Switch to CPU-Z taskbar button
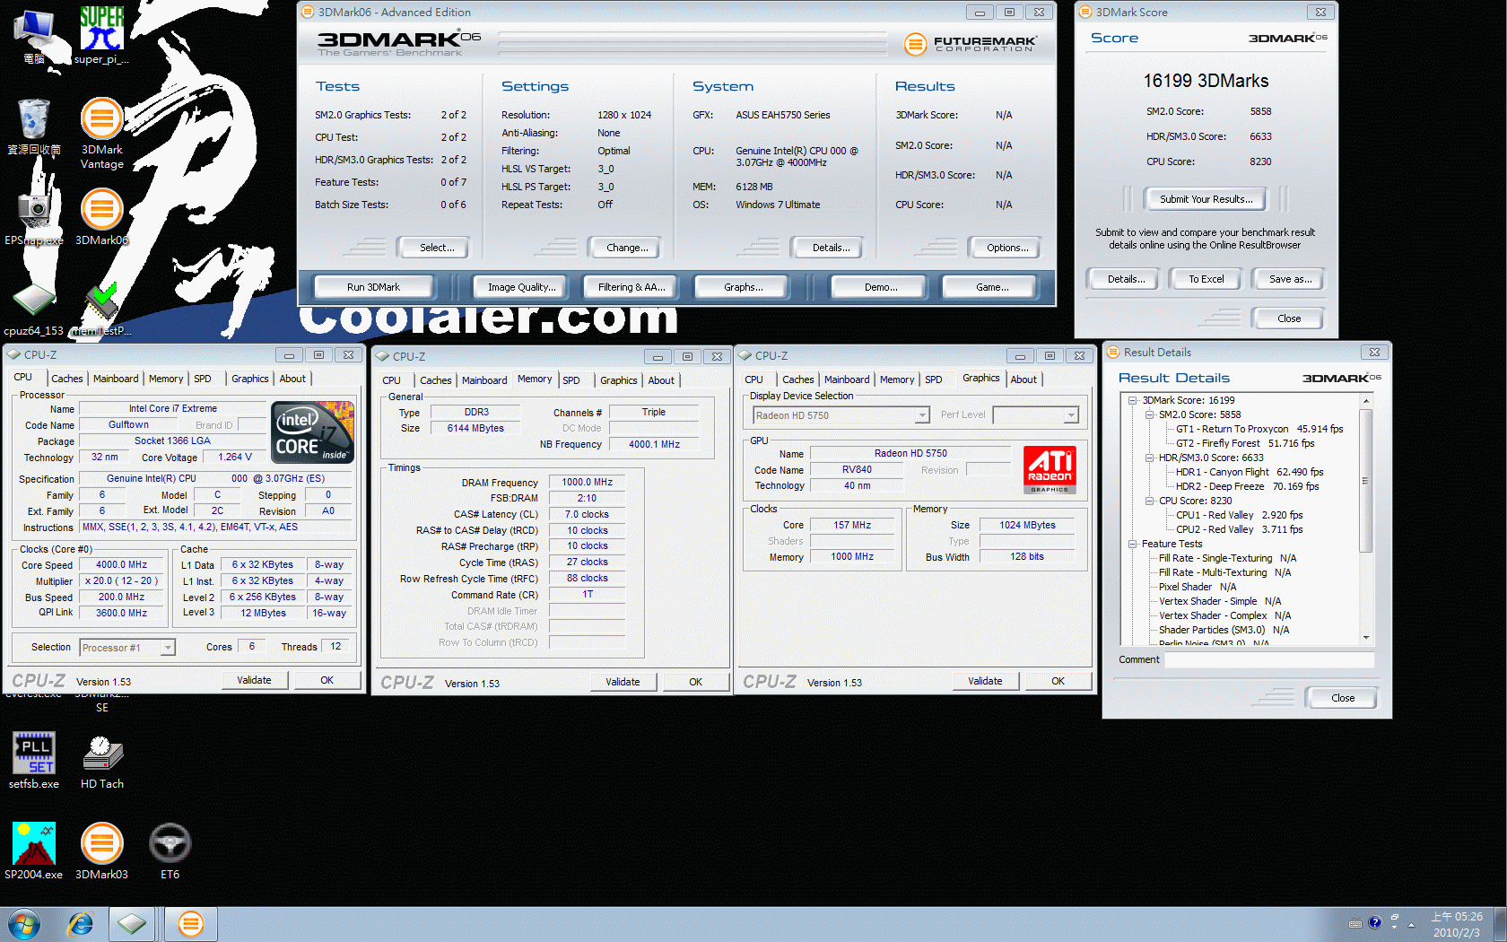 coord(132,924)
